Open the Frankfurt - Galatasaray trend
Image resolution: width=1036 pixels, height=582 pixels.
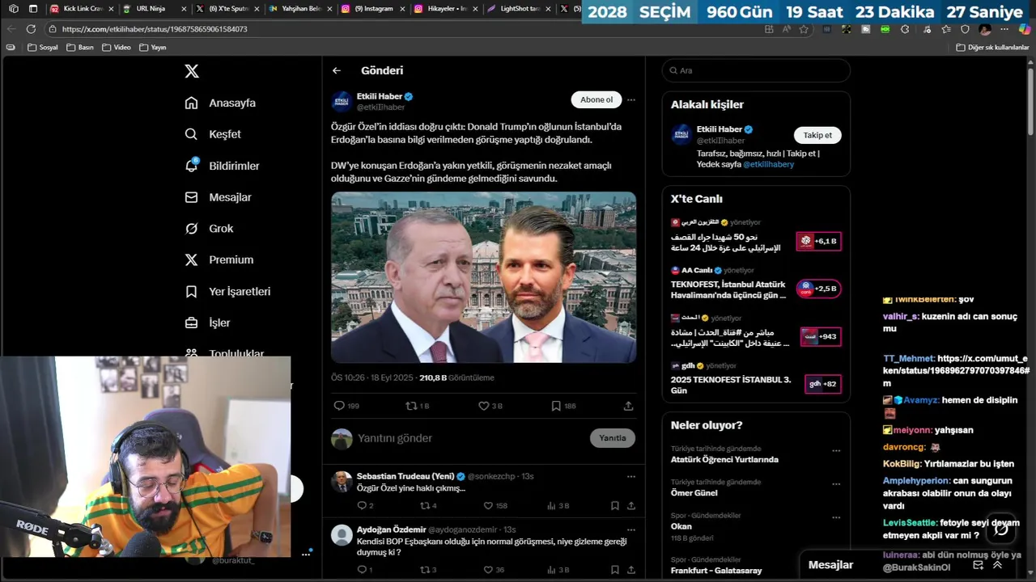tap(716, 571)
